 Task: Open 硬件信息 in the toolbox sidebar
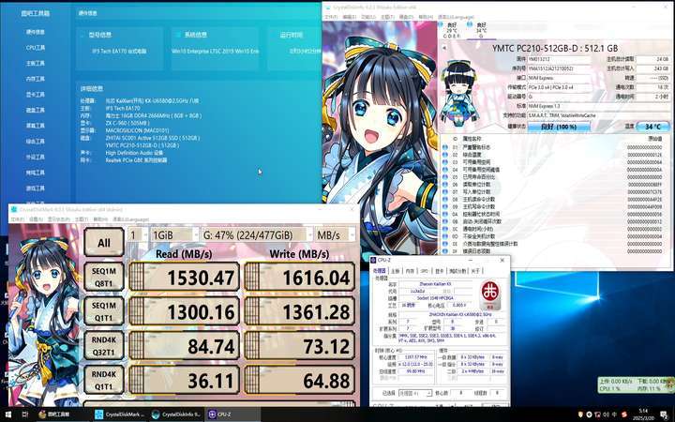pyautogui.click(x=36, y=32)
